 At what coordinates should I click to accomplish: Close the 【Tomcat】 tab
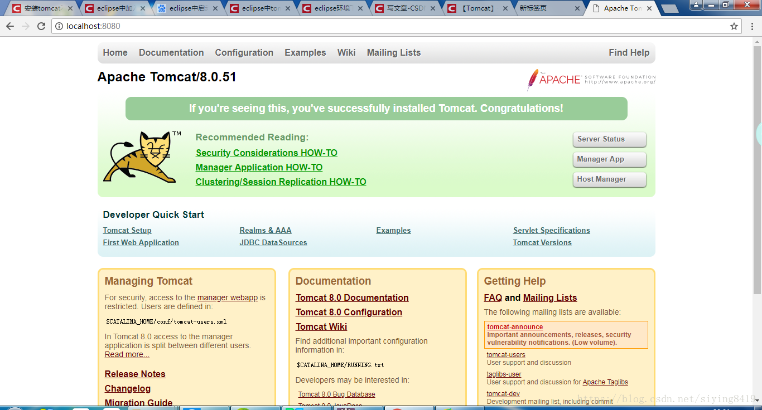click(505, 8)
